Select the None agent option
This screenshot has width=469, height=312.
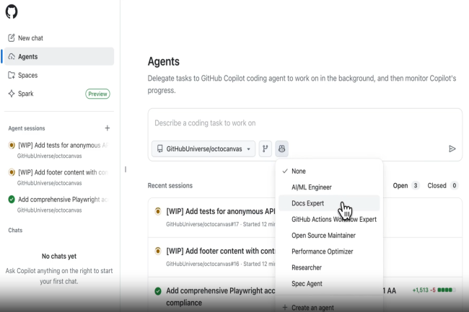(299, 171)
